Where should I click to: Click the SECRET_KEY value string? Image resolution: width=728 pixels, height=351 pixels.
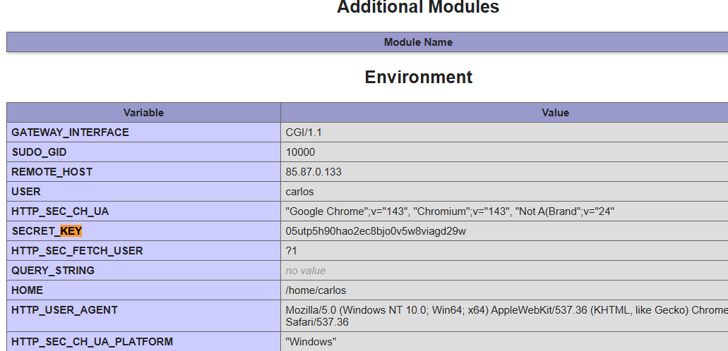[376, 231]
